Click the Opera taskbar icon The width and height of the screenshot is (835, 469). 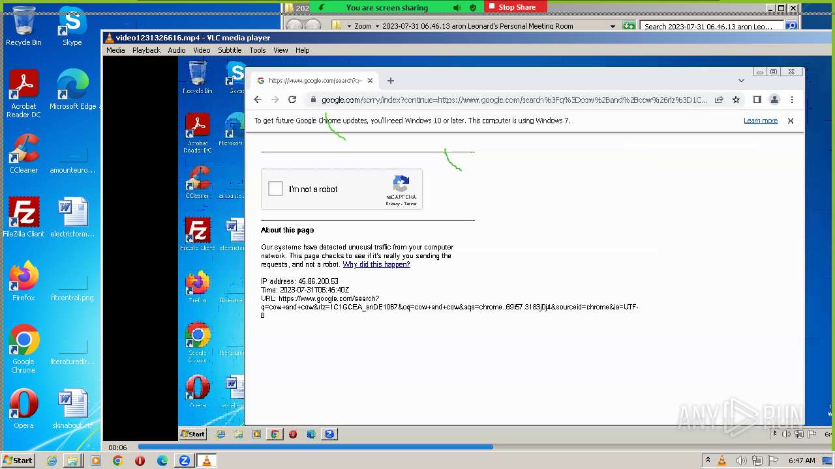click(140, 461)
